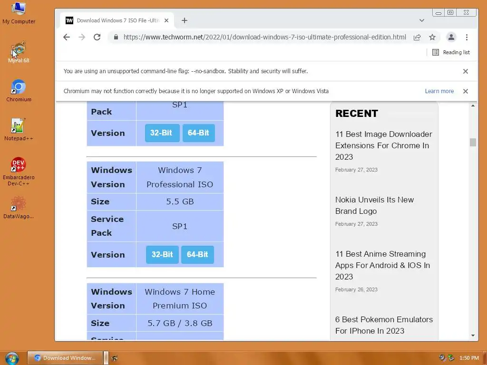Click the Windows 7 Home Premium ISO cell
This screenshot has width=487, height=365.
pos(180,298)
